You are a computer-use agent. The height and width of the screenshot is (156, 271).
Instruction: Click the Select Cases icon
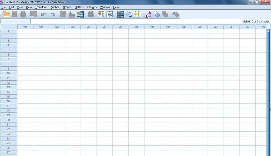coord(137,14)
